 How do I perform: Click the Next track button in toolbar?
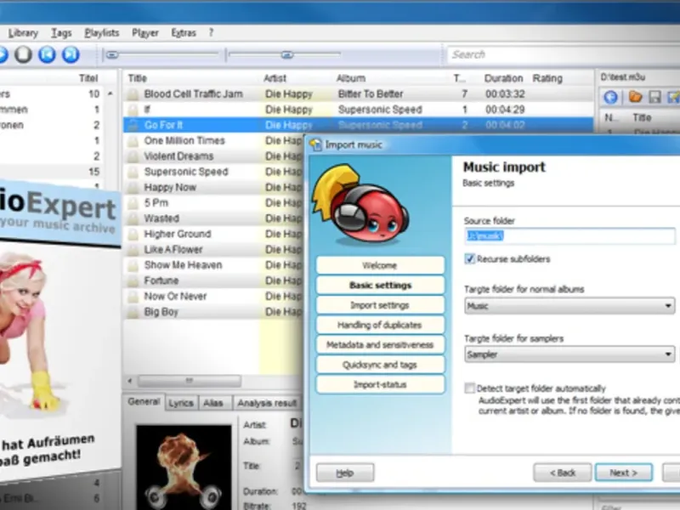coord(71,54)
